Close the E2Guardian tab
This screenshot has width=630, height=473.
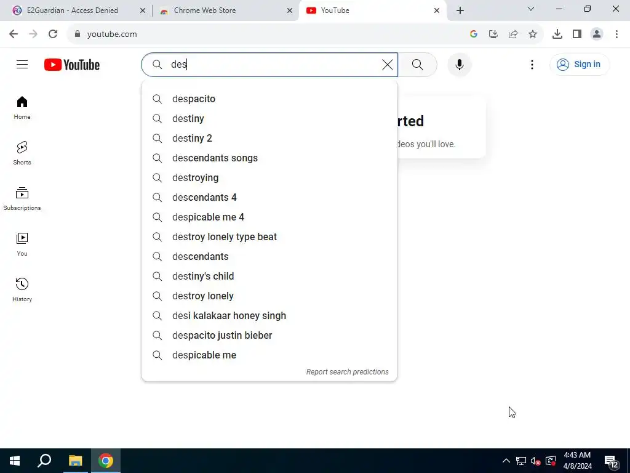[143, 11]
